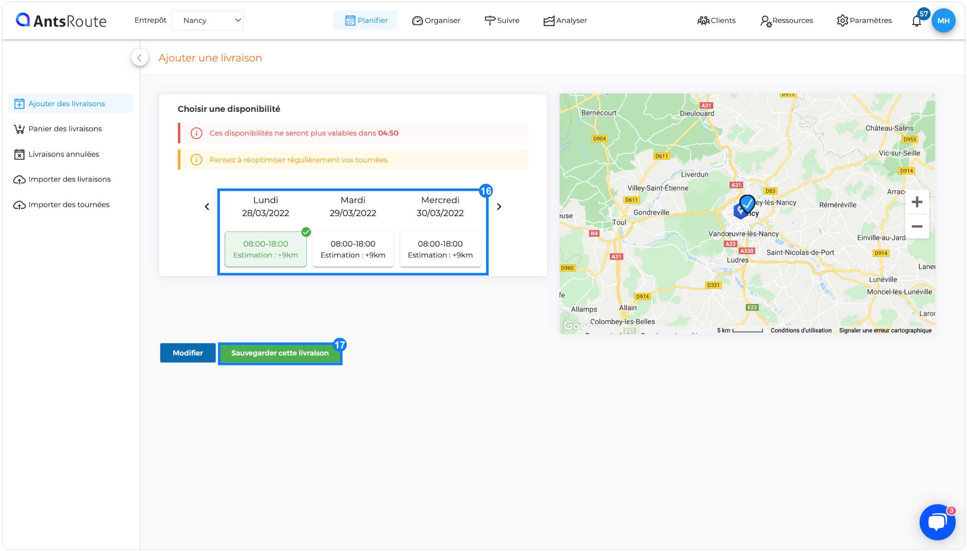Click the Entrepôt label
The image size is (967, 551).
[150, 20]
